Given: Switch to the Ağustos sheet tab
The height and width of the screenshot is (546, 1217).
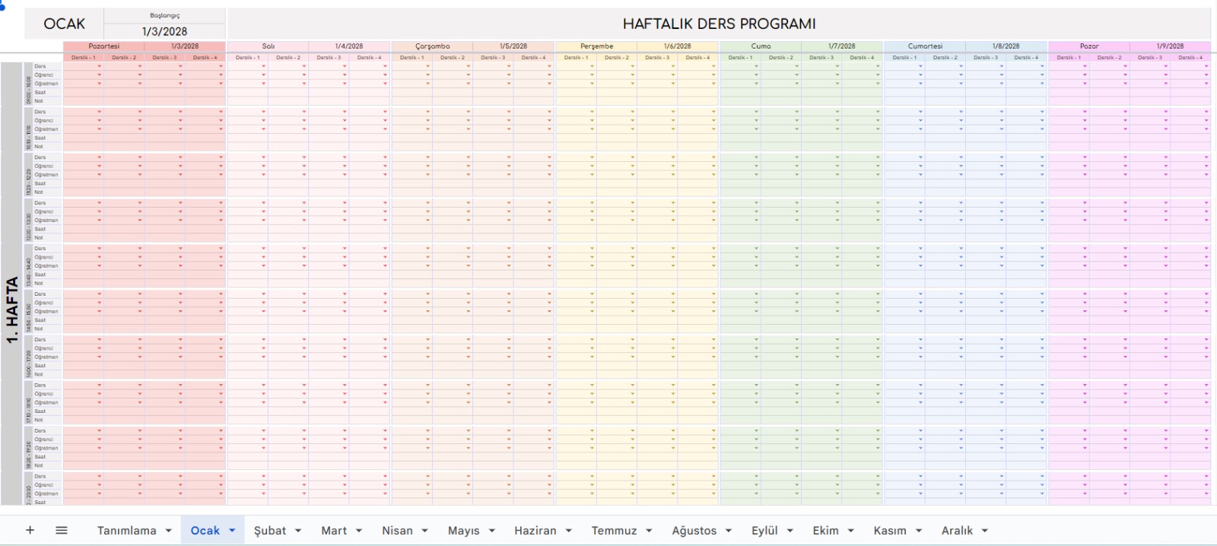Looking at the screenshot, I should [694, 531].
